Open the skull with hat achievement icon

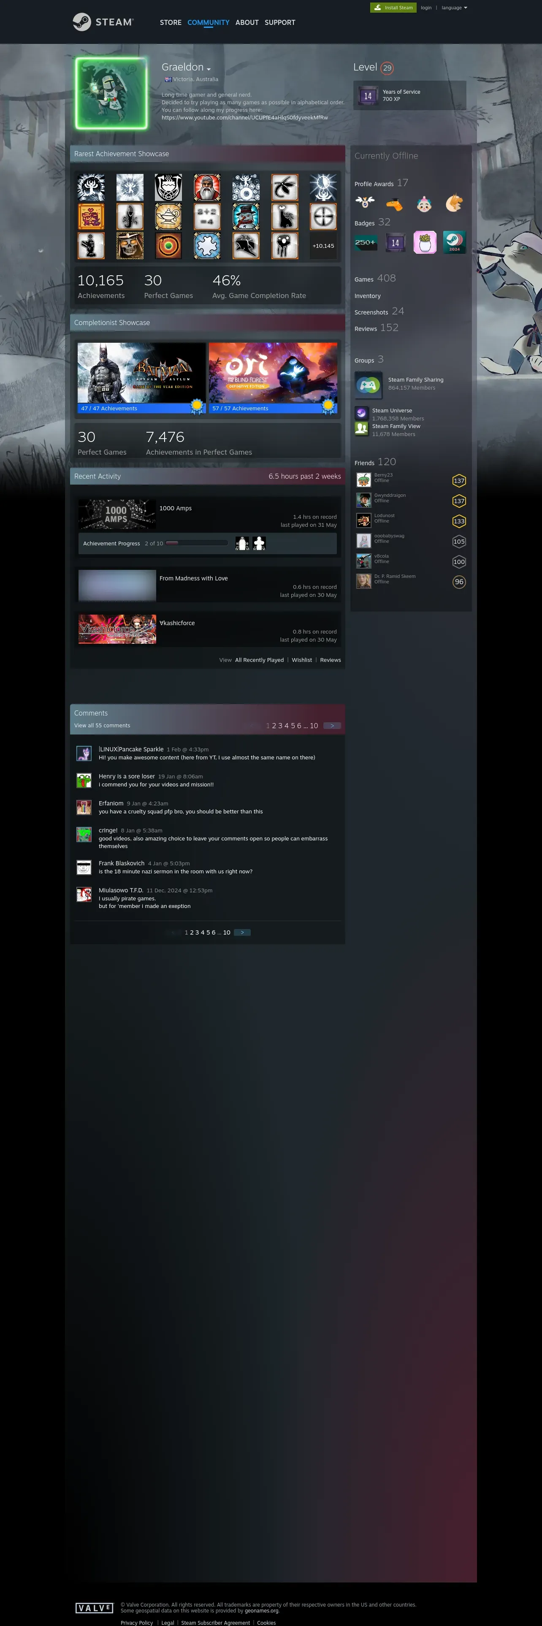point(130,246)
